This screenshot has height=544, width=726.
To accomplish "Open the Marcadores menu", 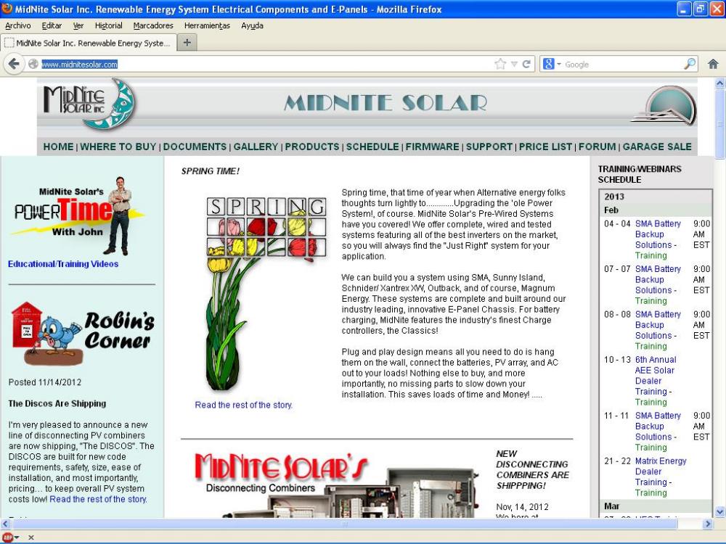I will click(x=153, y=25).
